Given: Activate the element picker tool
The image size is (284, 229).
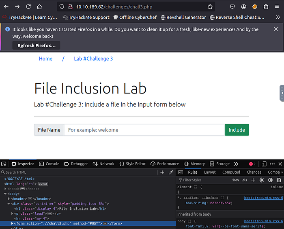Looking at the screenshot, I should tap(4, 164).
